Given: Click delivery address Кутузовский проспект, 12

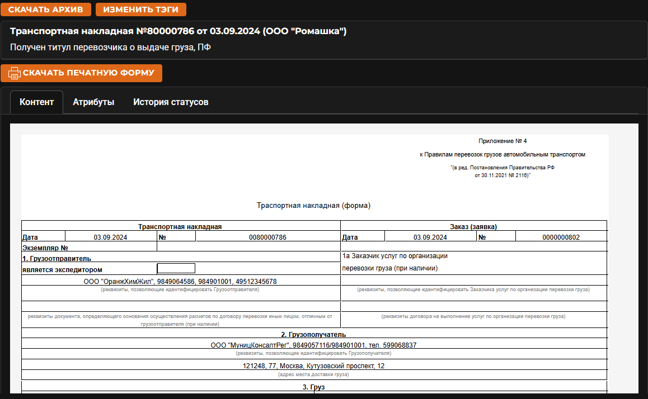Looking at the screenshot, I should point(314,365).
